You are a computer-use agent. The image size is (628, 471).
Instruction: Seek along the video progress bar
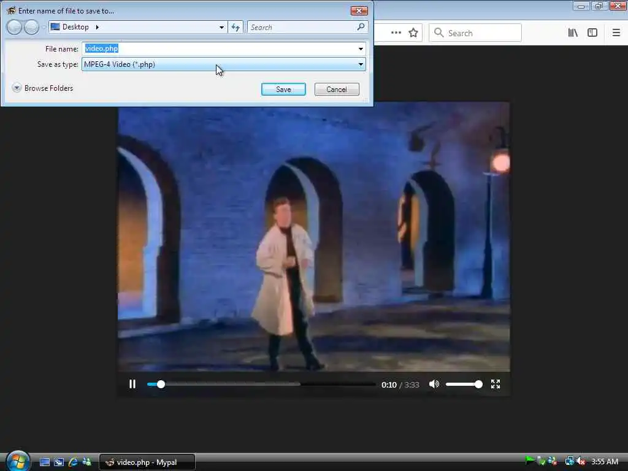(261, 385)
